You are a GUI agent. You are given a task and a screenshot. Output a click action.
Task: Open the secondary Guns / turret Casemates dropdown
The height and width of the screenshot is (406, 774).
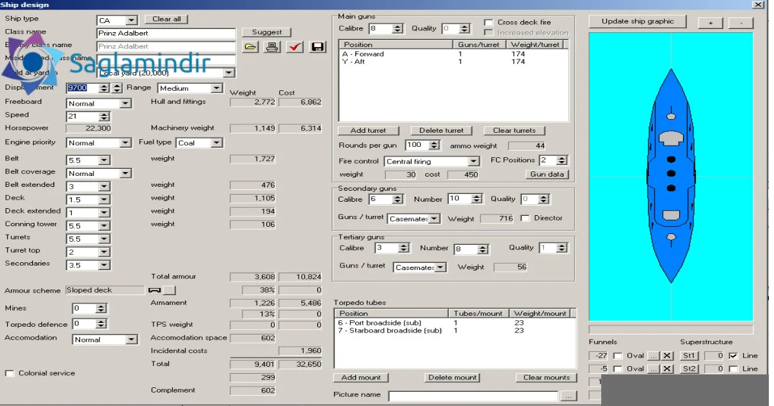point(434,219)
